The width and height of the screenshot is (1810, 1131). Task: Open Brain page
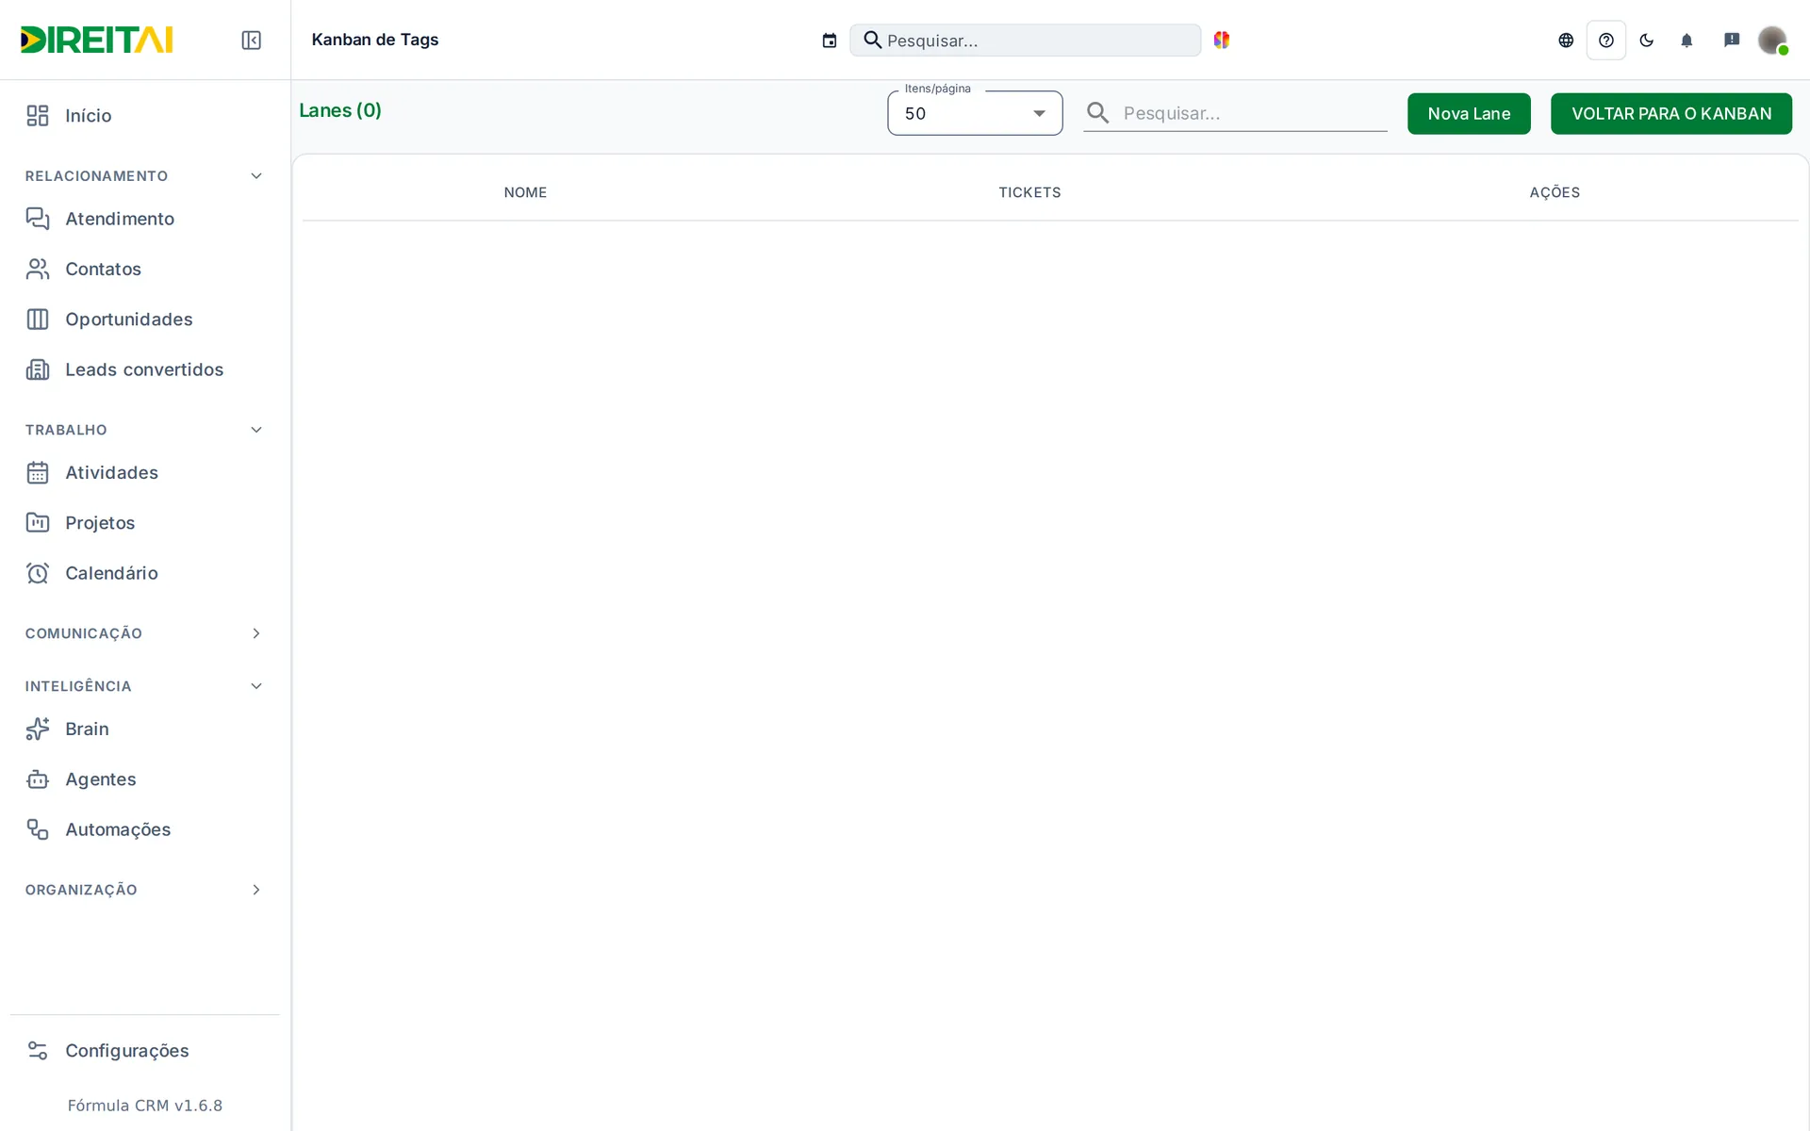click(x=145, y=729)
